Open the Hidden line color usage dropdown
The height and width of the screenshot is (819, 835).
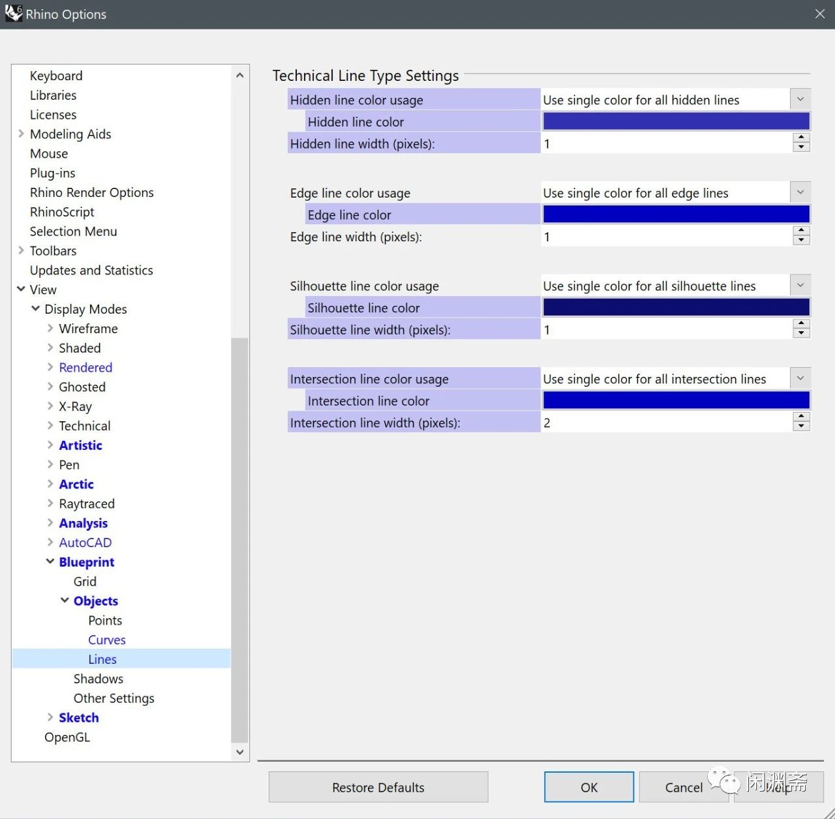(800, 100)
